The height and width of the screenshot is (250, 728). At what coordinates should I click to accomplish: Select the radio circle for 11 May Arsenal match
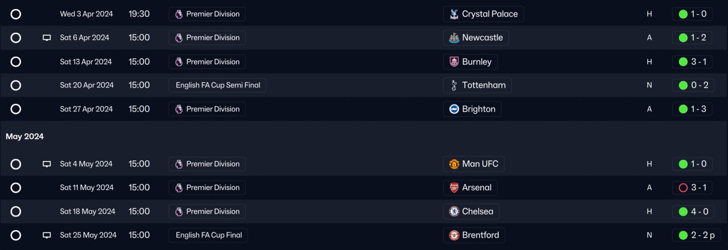(x=16, y=188)
